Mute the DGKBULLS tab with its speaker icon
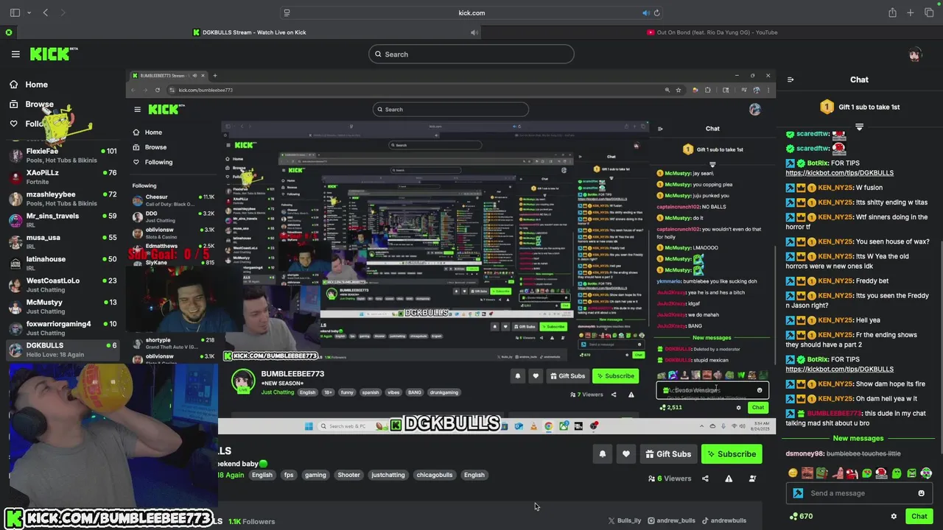 coord(474,32)
